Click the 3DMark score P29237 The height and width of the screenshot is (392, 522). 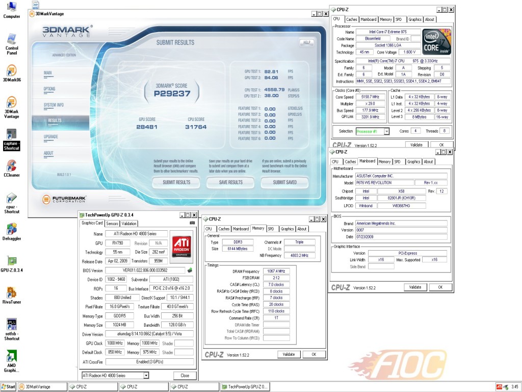[x=172, y=94]
